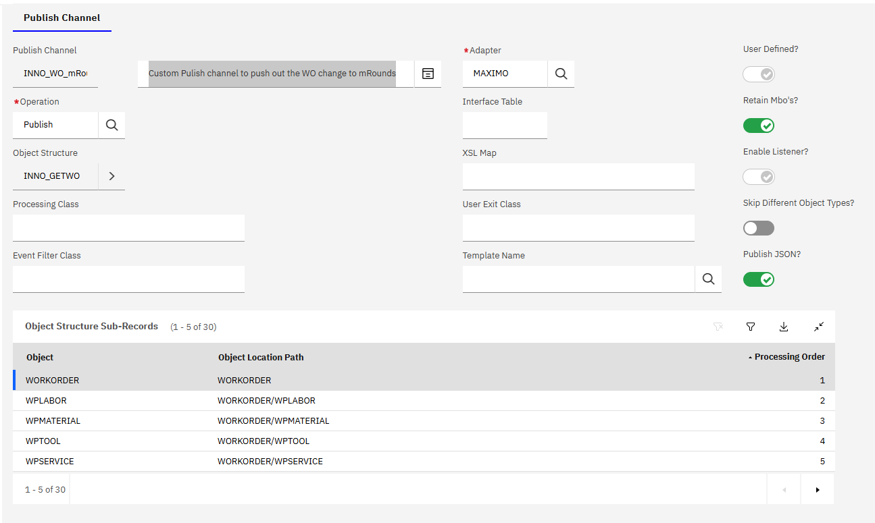Turn off Retain Mbo's switch
Screen dimensions: 875x523
click(x=759, y=126)
